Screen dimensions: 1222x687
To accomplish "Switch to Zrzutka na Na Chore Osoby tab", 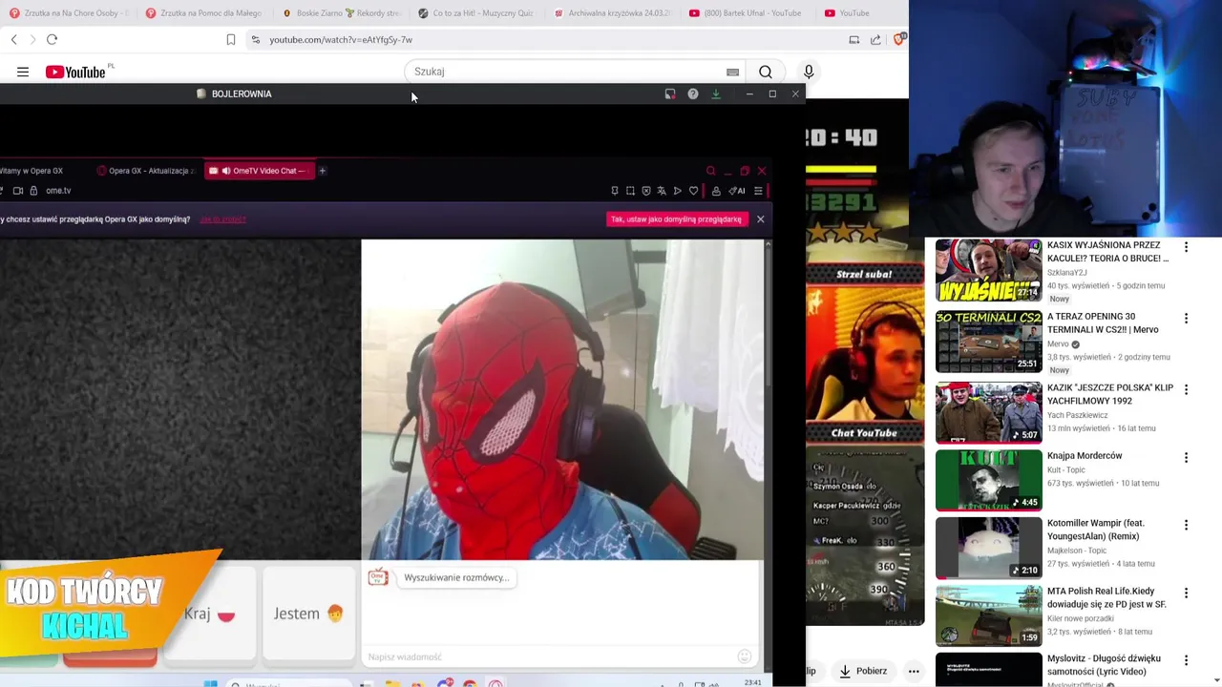I will pos(69,13).
